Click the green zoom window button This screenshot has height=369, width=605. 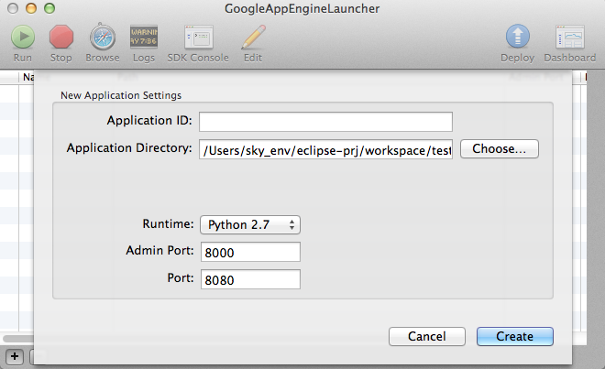pos(49,8)
